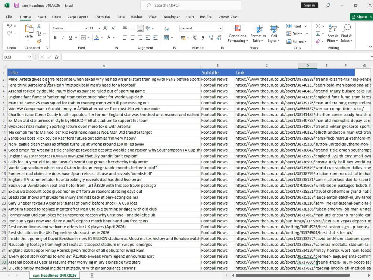Screen dimensions: 373x280
Task: Toggle Italic formatting
Action: click(63, 38)
